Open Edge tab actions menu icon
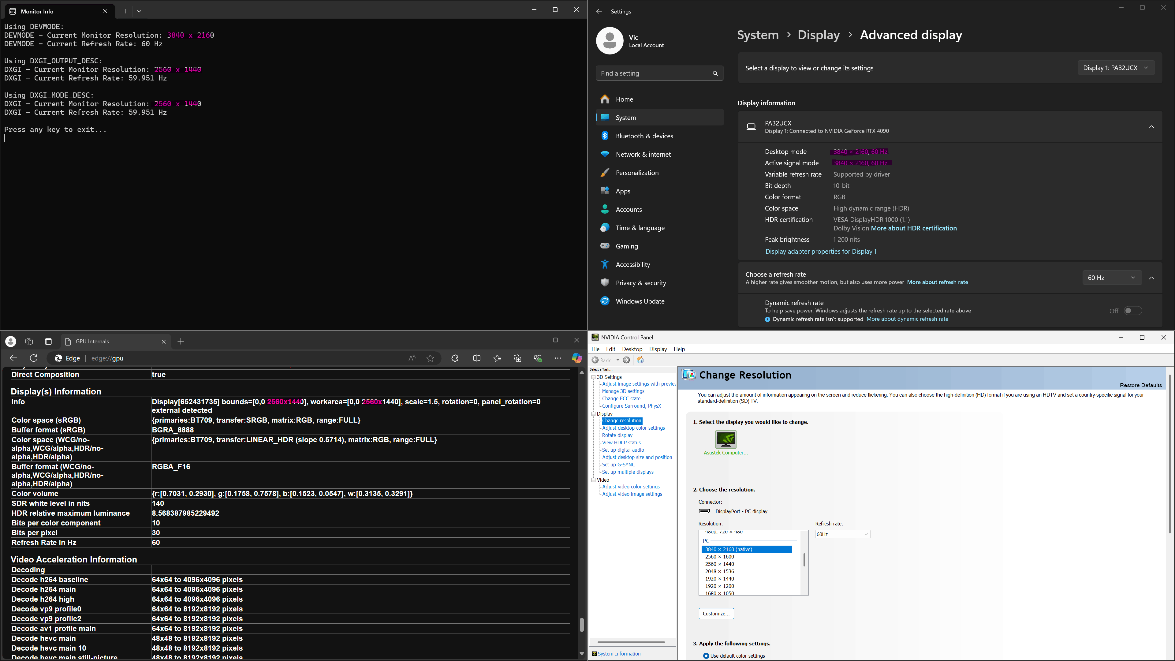Viewport: 1175px width, 661px height. [x=48, y=341]
